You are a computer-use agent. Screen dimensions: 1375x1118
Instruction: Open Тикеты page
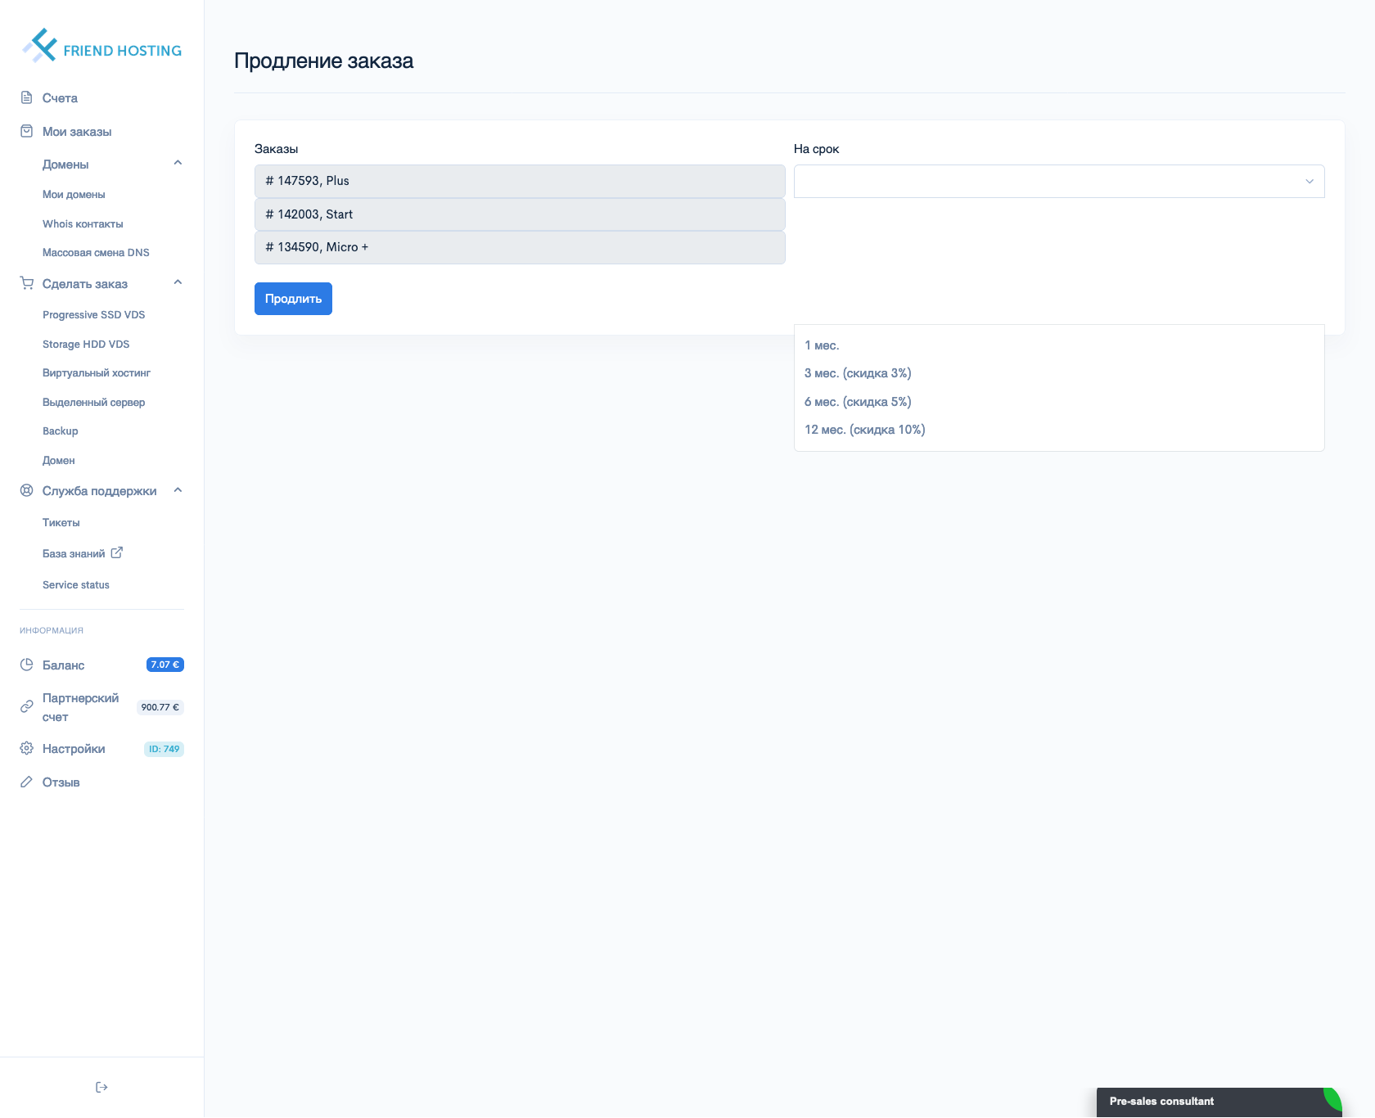click(61, 523)
